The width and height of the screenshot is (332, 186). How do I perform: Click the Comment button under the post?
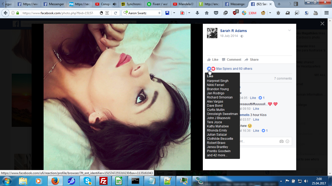click(231, 60)
